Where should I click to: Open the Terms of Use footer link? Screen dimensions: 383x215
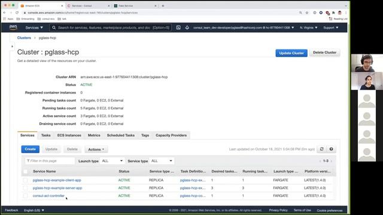(x=302, y=210)
